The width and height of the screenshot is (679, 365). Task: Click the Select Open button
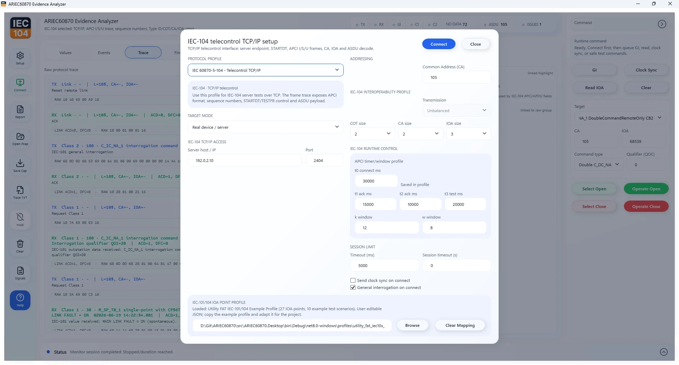(594, 189)
